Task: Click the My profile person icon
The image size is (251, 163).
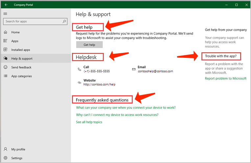Action: (x=6, y=149)
